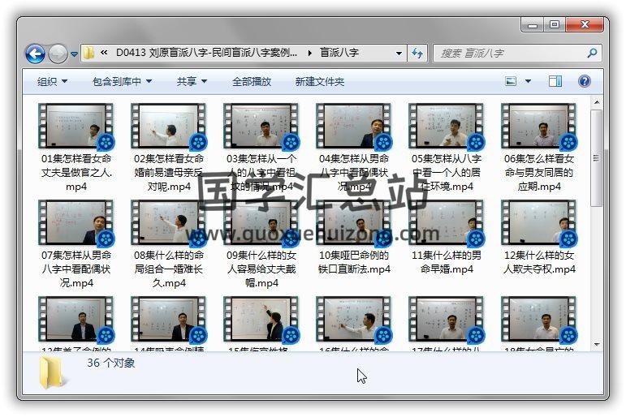Close the Explorer window
The height and width of the screenshot is (417, 626).
(585, 24)
